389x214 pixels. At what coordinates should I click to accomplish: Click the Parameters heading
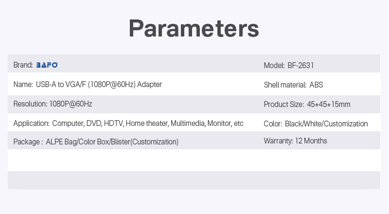(x=194, y=28)
